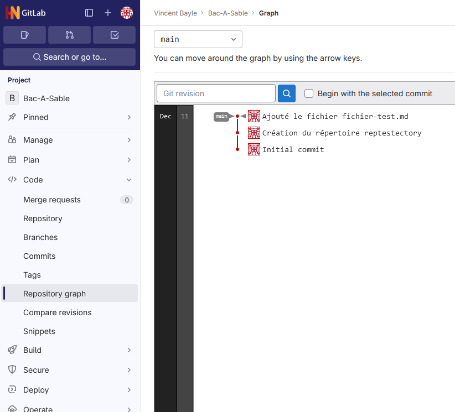This screenshot has width=455, height=412.
Task: Open the create new plus menu
Action: tap(108, 13)
